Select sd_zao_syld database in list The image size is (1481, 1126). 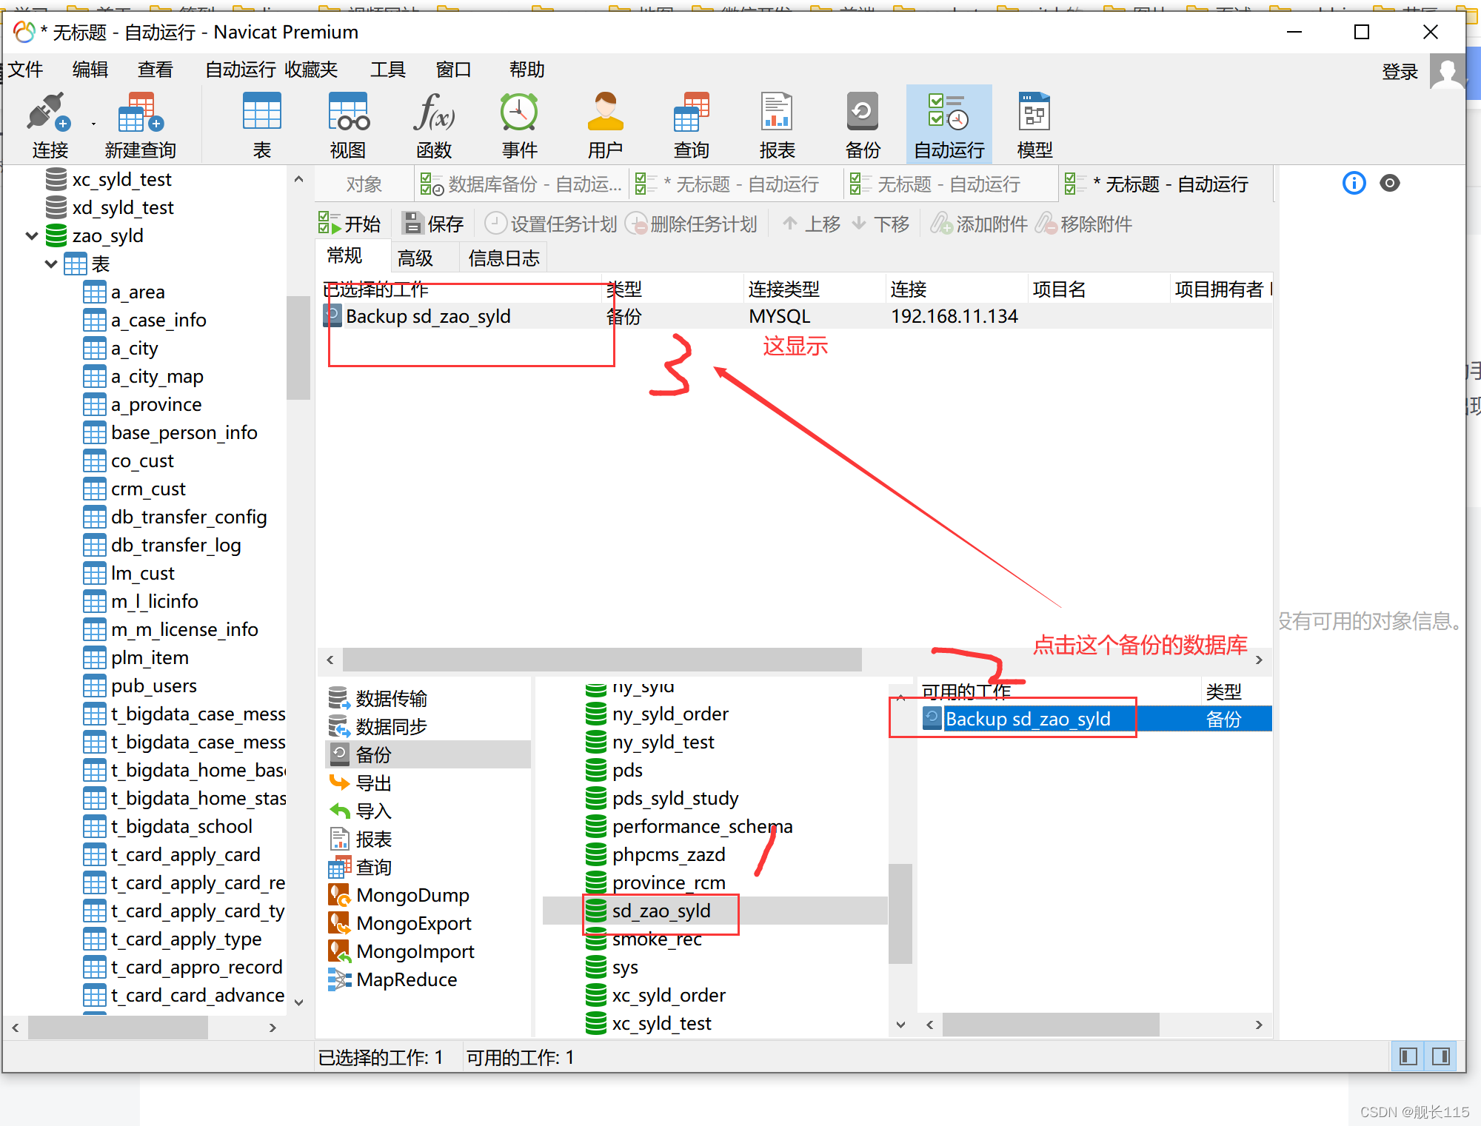[x=715, y=911]
